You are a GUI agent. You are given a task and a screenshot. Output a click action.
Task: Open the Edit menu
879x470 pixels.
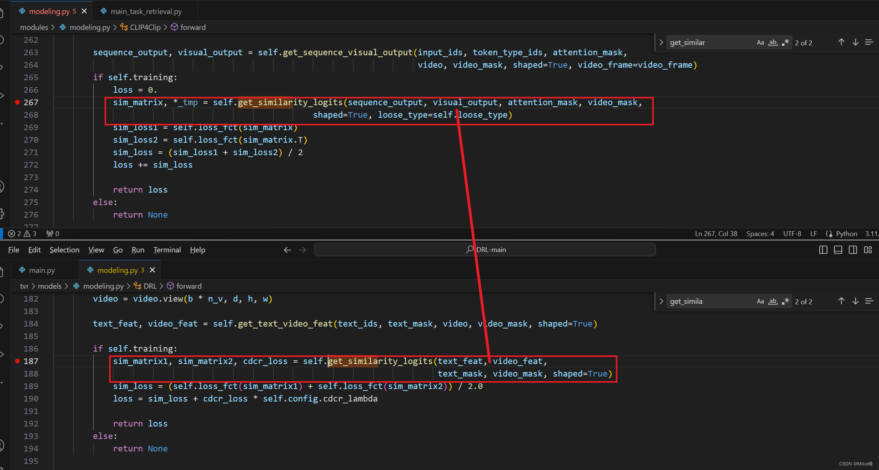pyautogui.click(x=34, y=250)
